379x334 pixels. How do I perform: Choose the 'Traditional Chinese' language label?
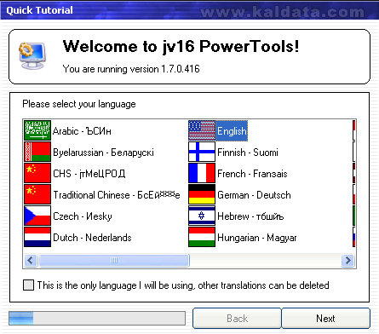tap(117, 195)
